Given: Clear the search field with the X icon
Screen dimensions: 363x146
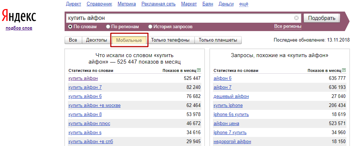Looking at the screenshot, I should [296, 18].
